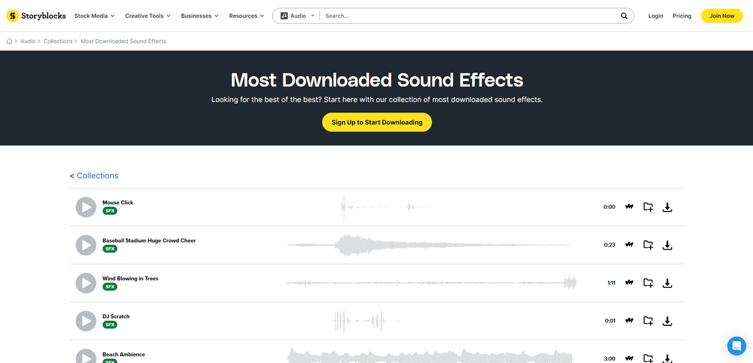The width and height of the screenshot is (753, 363).
Task: Click SFX tag under Baseball Stadium Cheer
Action: [x=110, y=249]
